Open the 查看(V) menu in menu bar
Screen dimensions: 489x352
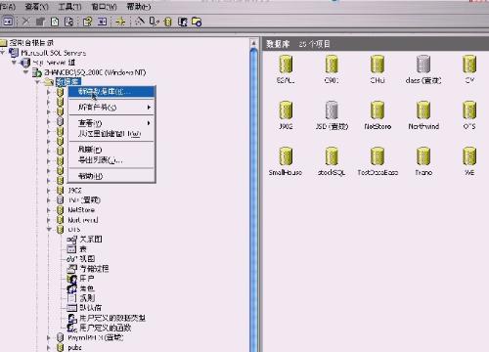tap(36, 6)
